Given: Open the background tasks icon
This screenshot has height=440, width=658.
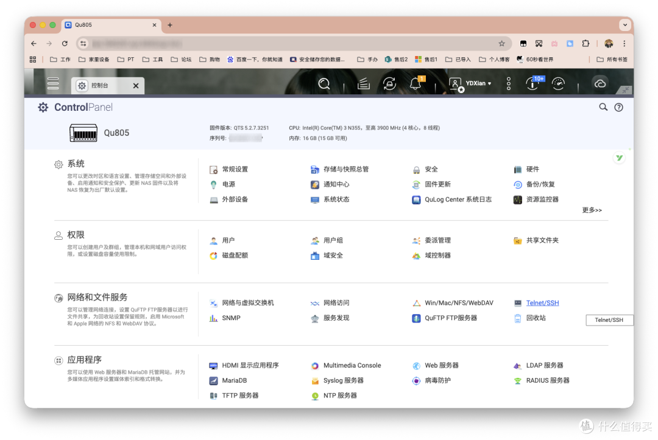Looking at the screenshot, I should tap(363, 84).
